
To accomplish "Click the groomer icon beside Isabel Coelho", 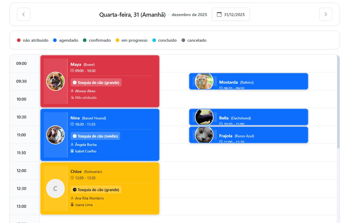I will tap(72, 151).
